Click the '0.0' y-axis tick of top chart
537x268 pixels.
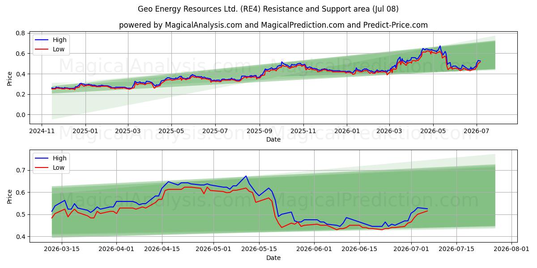pyautogui.click(x=21, y=115)
